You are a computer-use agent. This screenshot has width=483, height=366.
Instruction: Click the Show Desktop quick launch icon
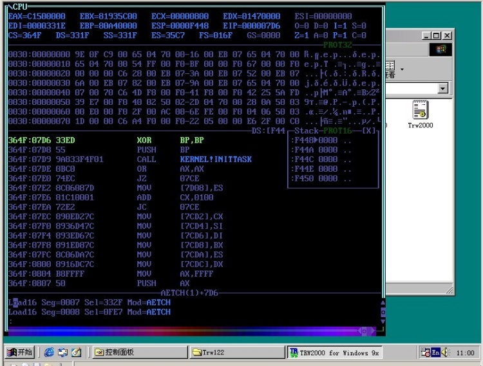[62, 352]
